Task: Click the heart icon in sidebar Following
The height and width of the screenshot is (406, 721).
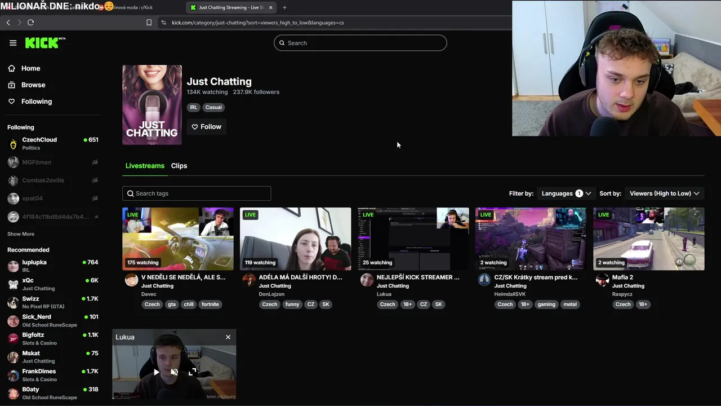Action: tap(11, 101)
